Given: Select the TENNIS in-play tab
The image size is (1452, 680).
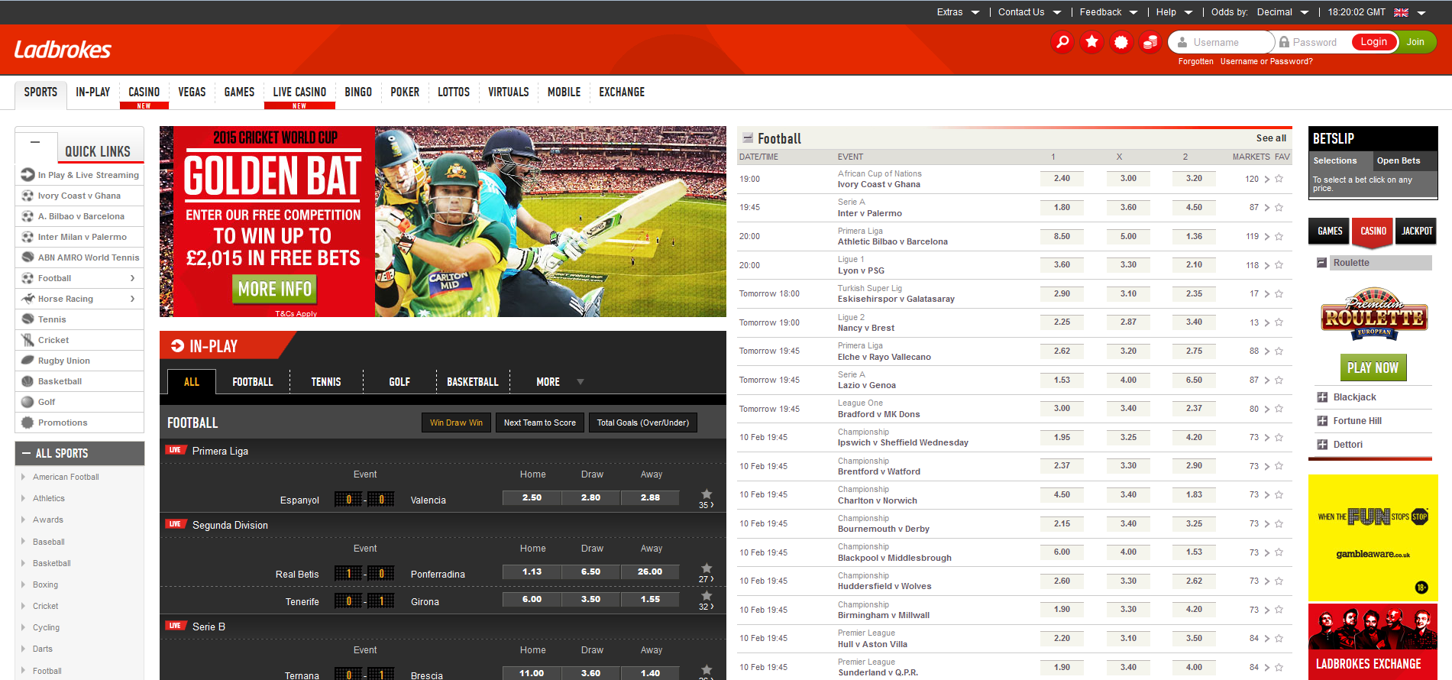Looking at the screenshot, I should click(x=326, y=381).
